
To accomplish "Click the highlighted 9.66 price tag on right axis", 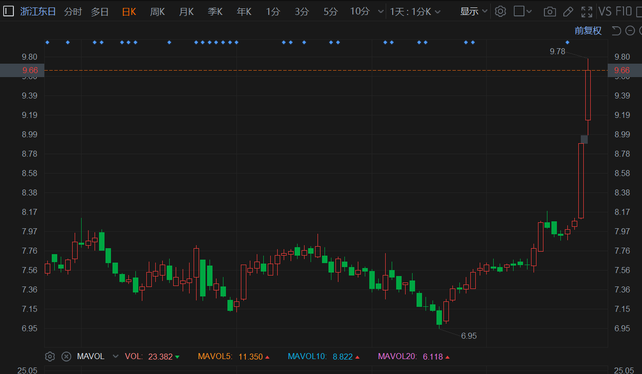I will point(625,71).
